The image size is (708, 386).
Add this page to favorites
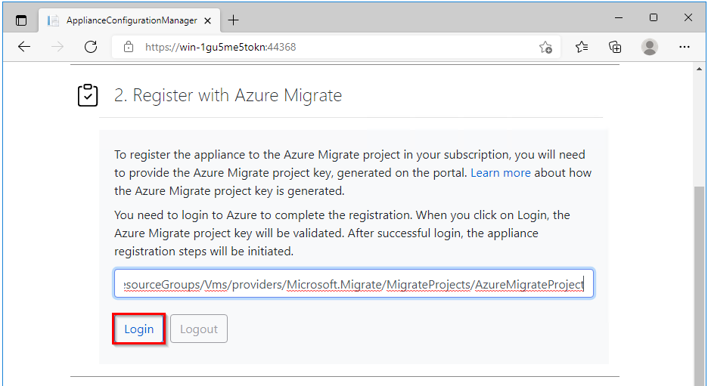(545, 47)
